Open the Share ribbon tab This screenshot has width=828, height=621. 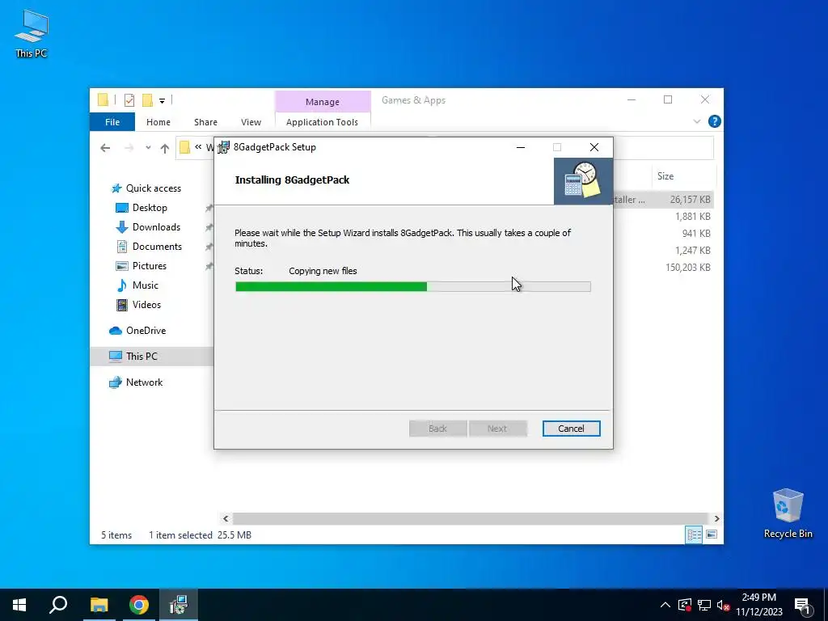coord(205,122)
